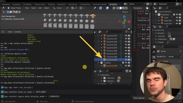Select the tweak selection tool icon
Screen dimensions: 183x103
click(4, 12)
